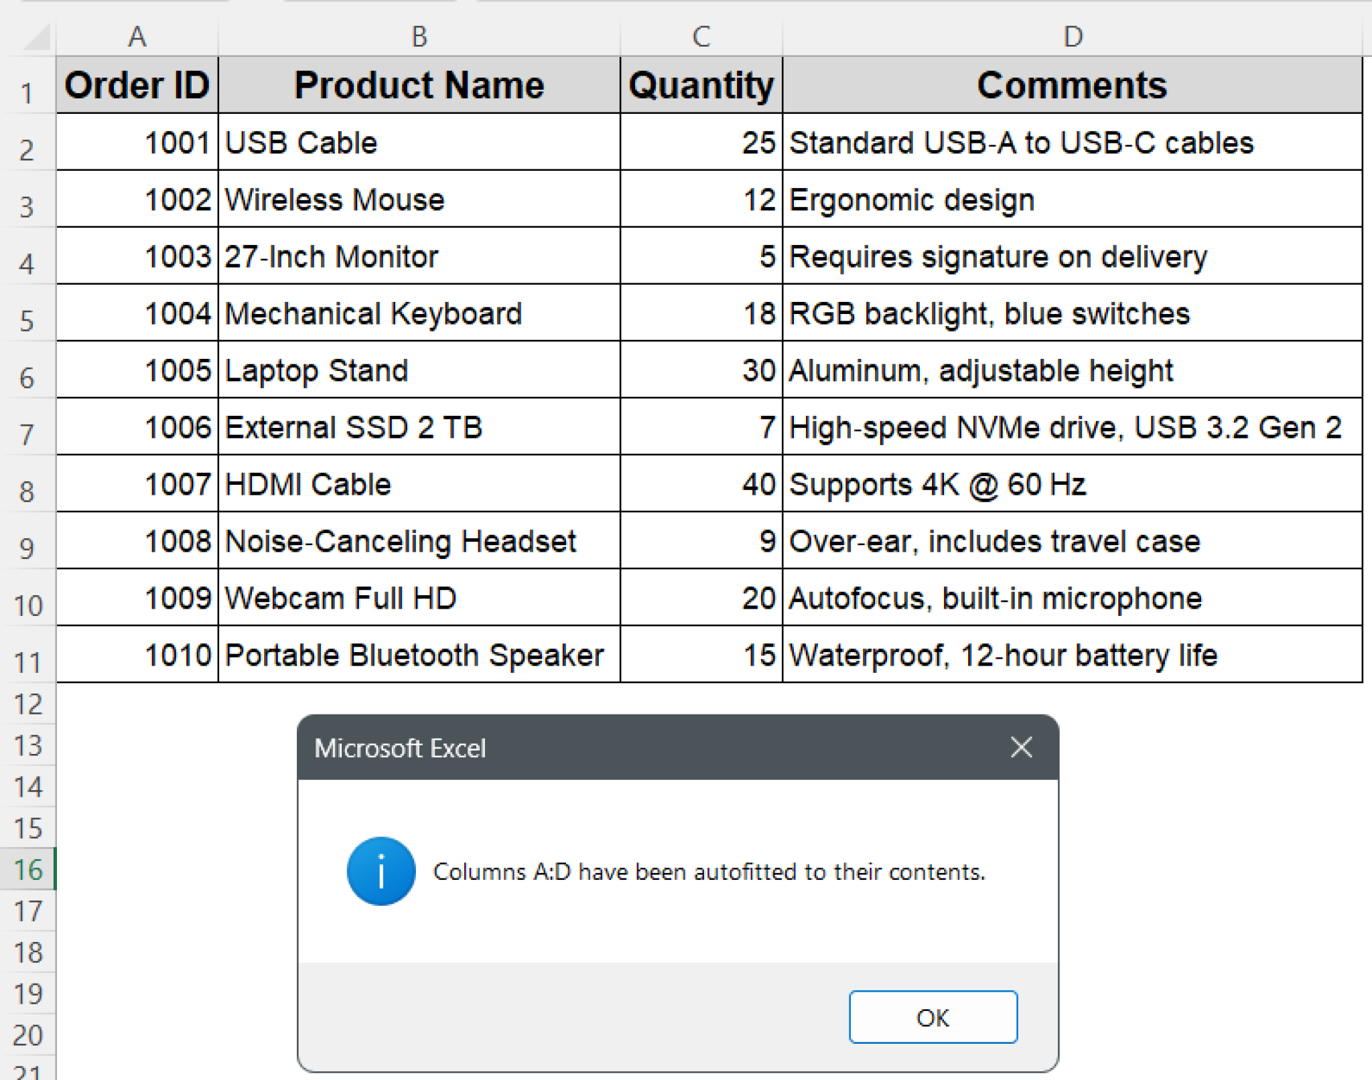Screen dimensions: 1372x1080
Task: Select the cell containing Portable Bluetooth Speaker
Action: 419,655
